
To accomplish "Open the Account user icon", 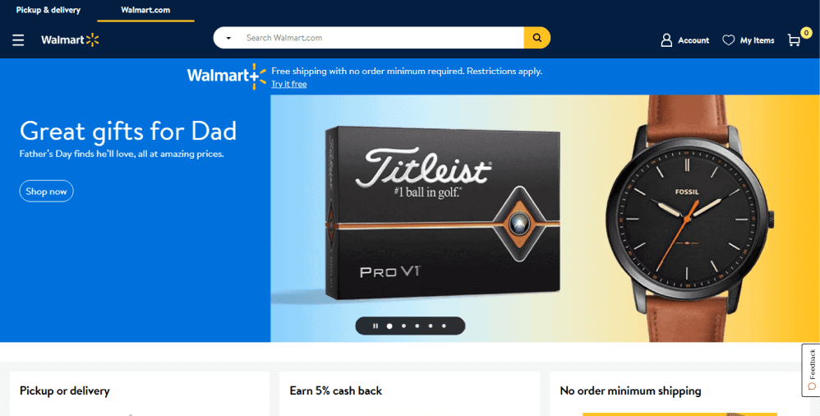I will click(x=666, y=40).
